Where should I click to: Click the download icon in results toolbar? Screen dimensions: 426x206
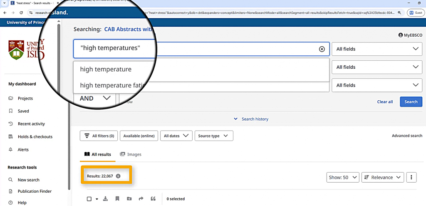point(105,199)
